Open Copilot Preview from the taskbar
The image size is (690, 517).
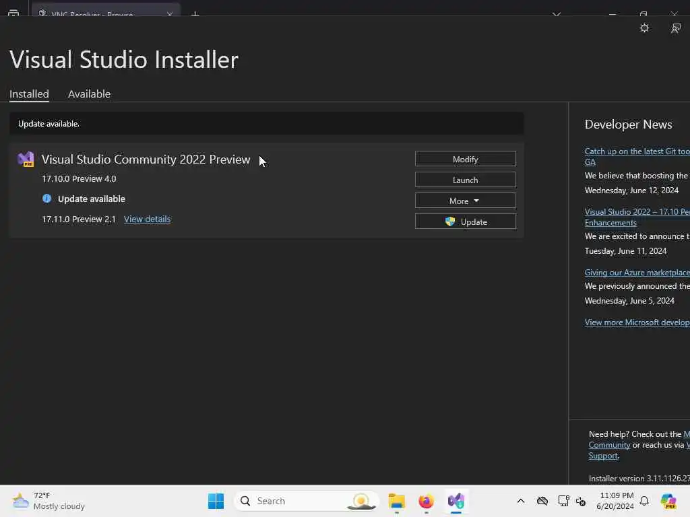coord(668,501)
